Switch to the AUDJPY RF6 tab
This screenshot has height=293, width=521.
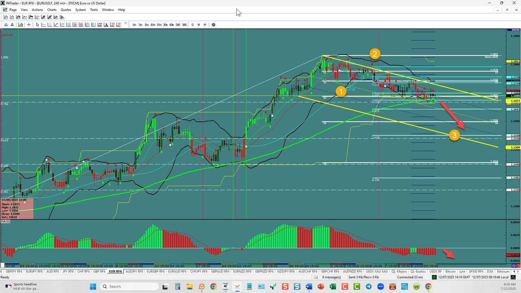point(134,271)
